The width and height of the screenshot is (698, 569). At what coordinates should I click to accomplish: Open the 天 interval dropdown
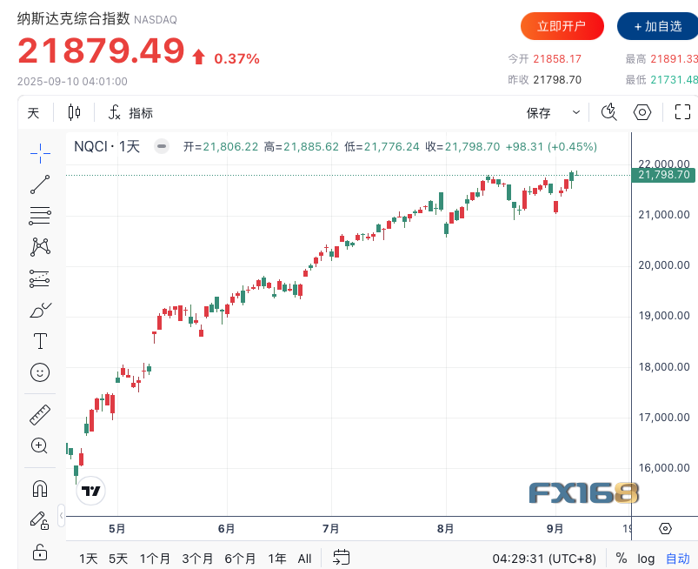pyautogui.click(x=33, y=112)
